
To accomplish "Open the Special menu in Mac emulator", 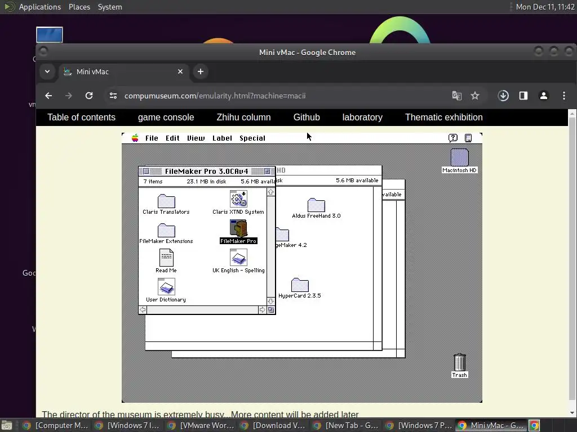I will (252, 138).
